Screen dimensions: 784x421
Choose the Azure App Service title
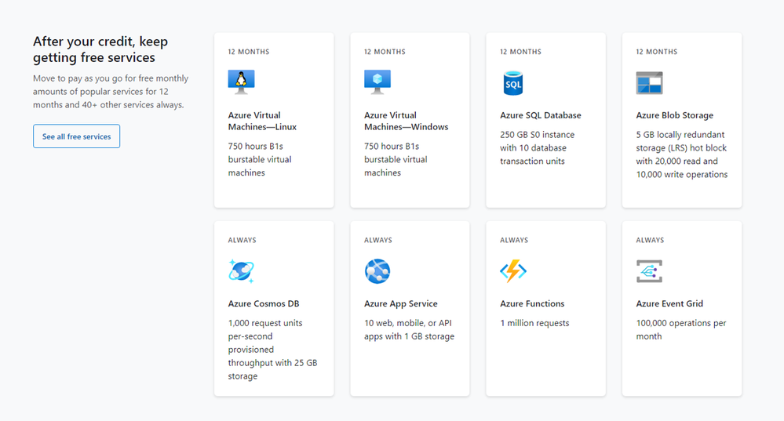click(400, 303)
